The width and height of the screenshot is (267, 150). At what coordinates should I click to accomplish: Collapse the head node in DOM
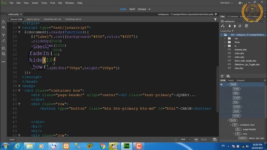pos(228,84)
